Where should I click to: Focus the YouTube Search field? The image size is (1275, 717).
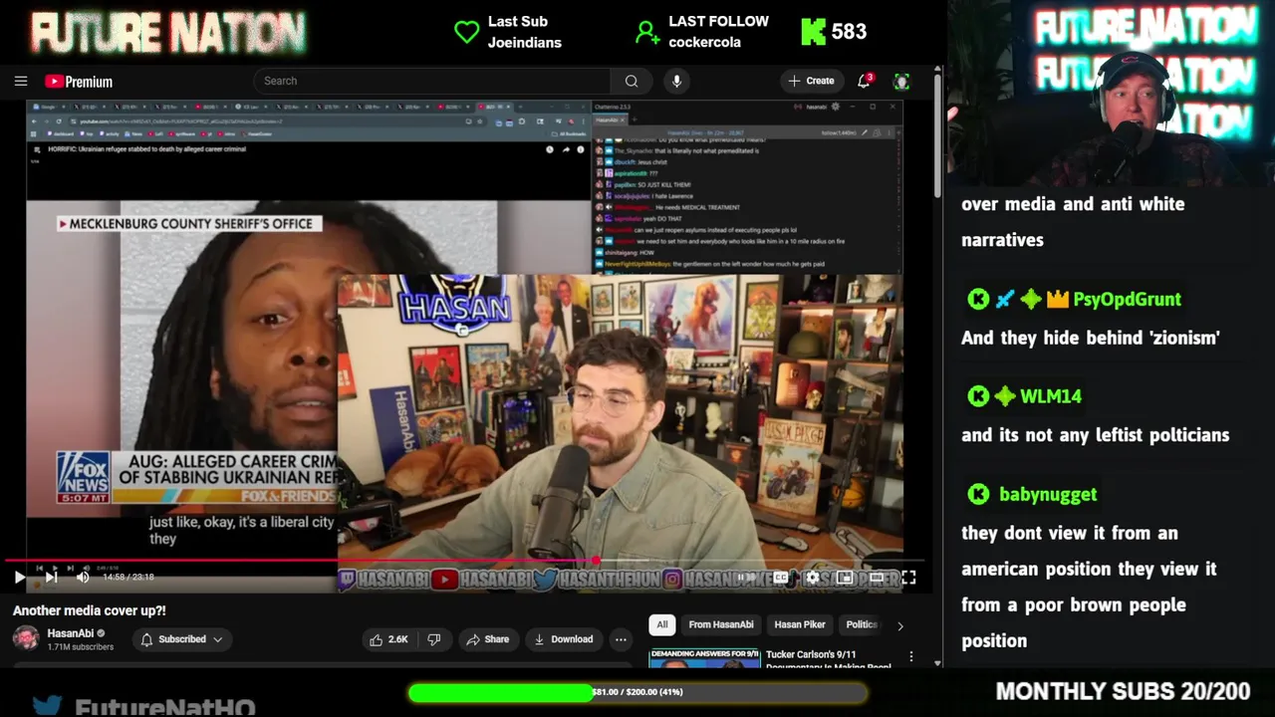(x=432, y=81)
